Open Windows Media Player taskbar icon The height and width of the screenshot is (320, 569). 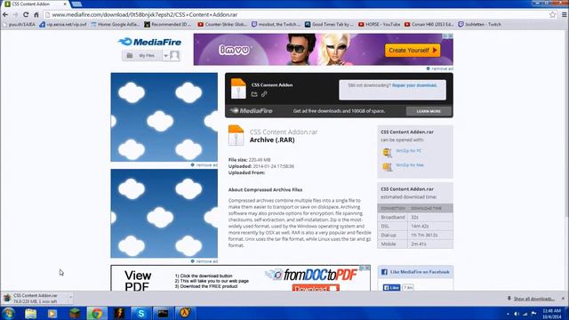52,313
